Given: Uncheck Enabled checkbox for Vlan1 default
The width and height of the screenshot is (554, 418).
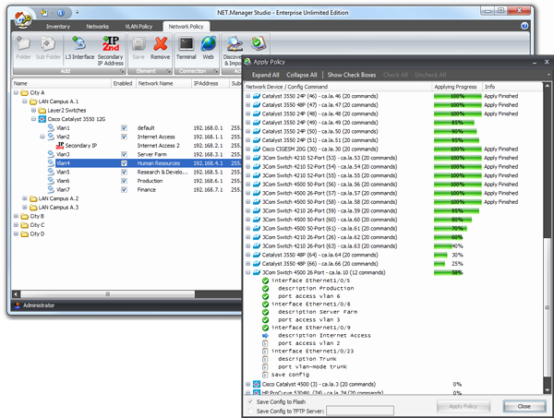Looking at the screenshot, I should [x=123, y=127].
